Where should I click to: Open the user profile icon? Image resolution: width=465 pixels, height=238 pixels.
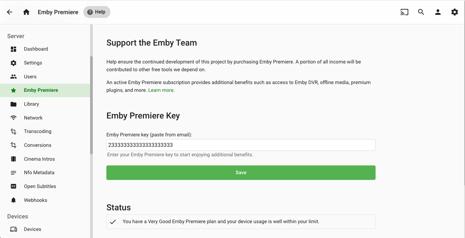pyautogui.click(x=438, y=12)
